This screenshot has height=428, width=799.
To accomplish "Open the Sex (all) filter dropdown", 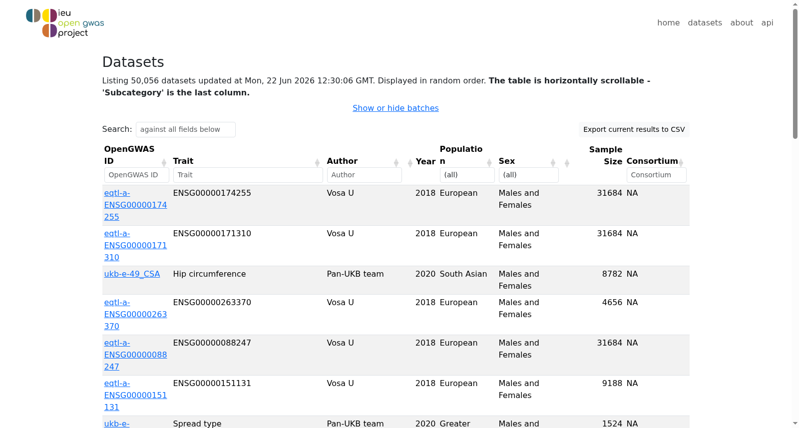I will [x=528, y=175].
